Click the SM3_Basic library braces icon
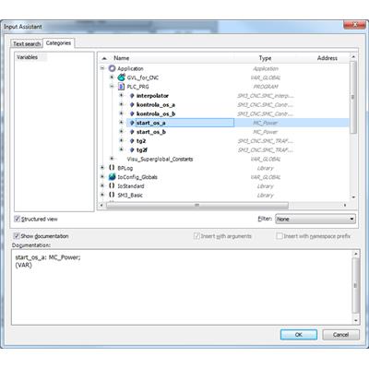This screenshot has height=369, width=369. pos(112,195)
